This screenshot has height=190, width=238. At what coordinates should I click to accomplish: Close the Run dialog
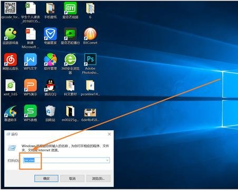(x=109, y=134)
